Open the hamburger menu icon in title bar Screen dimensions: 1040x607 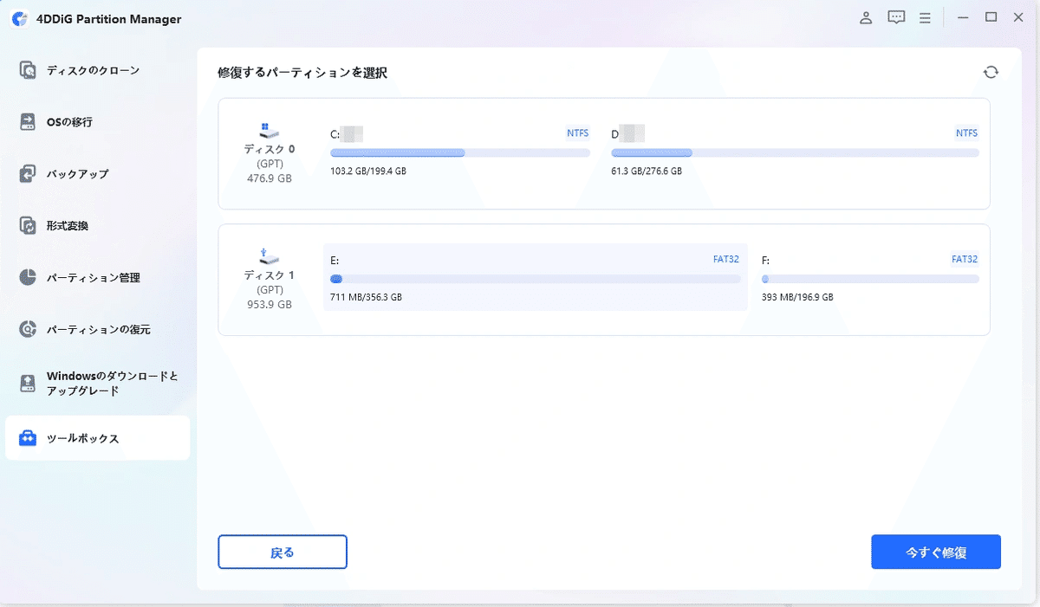tap(925, 17)
